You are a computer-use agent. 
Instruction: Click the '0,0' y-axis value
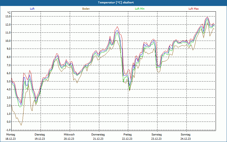pyautogui.click(x=9, y=122)
